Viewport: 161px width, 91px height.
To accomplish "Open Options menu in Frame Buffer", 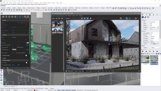I will coord(81,16).
